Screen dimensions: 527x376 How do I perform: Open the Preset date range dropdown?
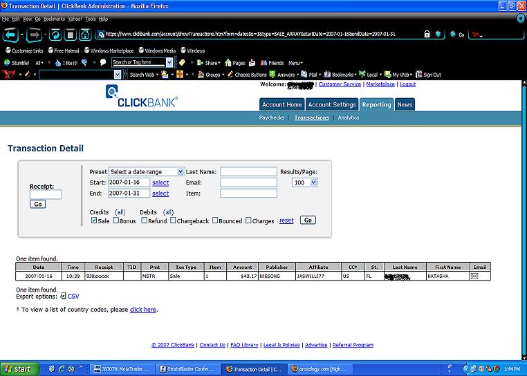pyautogui.click(x=146, y=171)
